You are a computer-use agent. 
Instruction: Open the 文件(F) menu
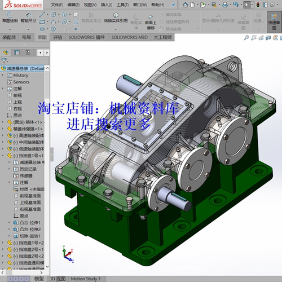point(57,5)
